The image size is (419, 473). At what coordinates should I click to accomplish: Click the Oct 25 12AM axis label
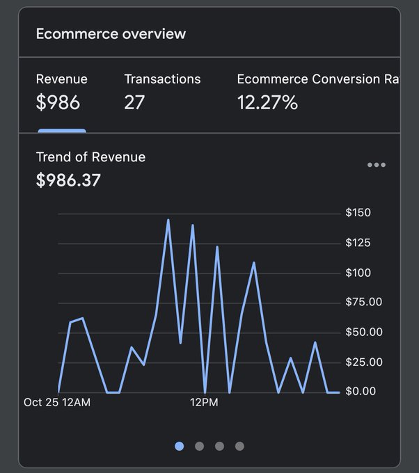[57, 403]
